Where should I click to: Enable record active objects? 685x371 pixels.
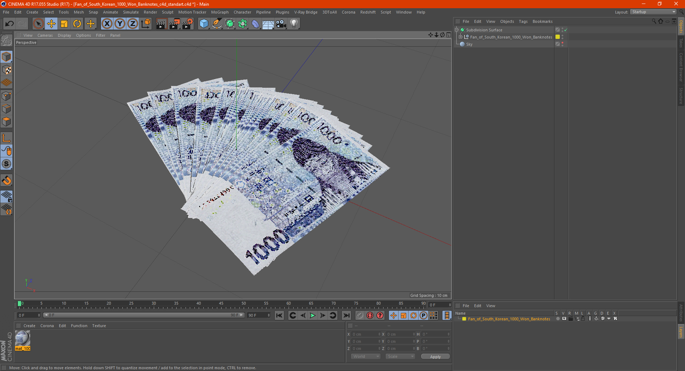(360, 315)
